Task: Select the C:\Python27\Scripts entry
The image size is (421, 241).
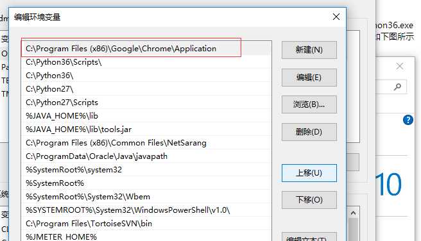Action: click(146, 102)
